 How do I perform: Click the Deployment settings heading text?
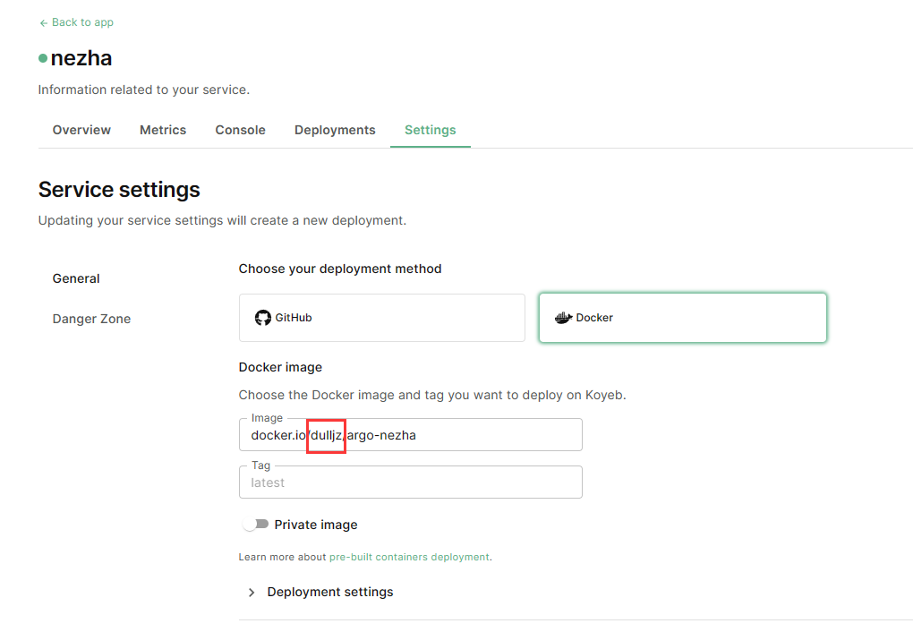click(x=330, y=592)
